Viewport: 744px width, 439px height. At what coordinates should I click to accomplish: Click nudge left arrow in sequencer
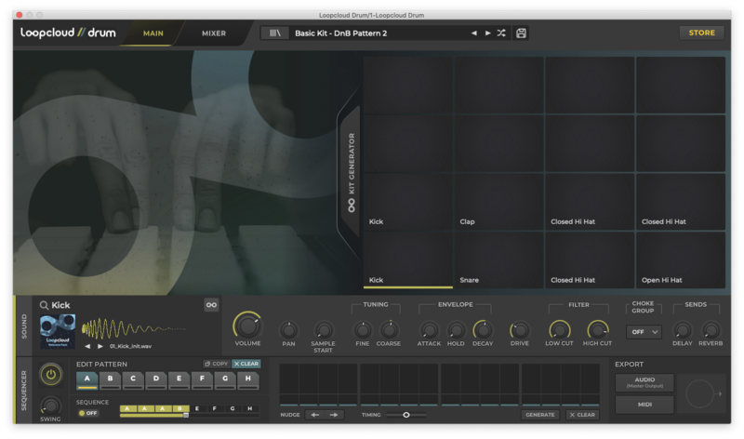click(x=315, y=415)
